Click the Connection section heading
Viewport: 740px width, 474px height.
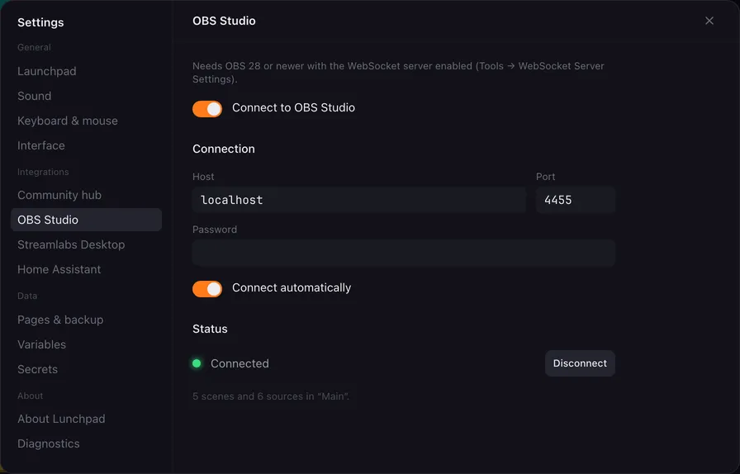point(224,149)
